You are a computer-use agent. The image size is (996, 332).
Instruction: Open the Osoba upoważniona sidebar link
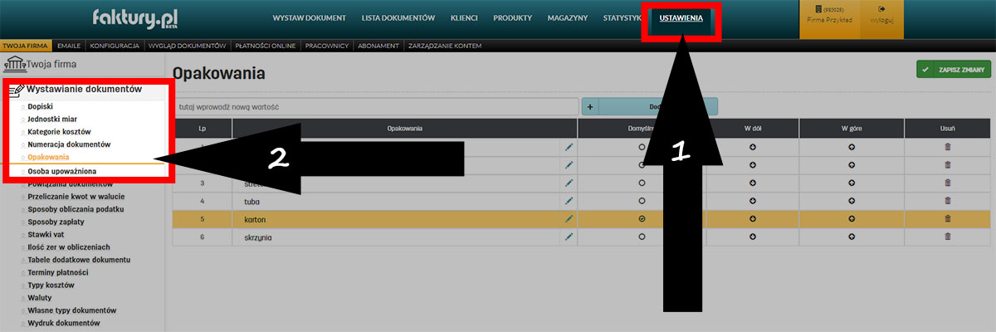coord(63,171)
